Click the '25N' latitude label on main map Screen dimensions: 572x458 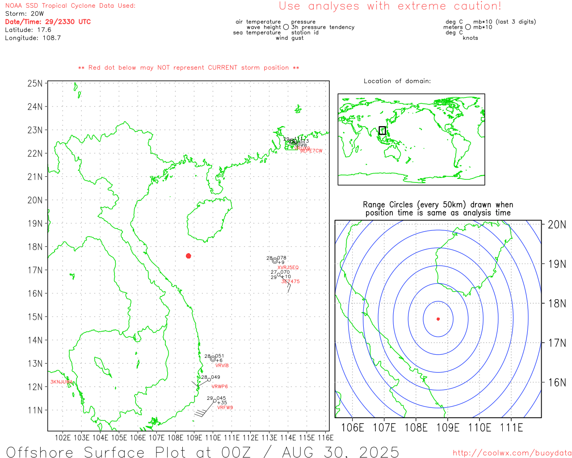35,83
